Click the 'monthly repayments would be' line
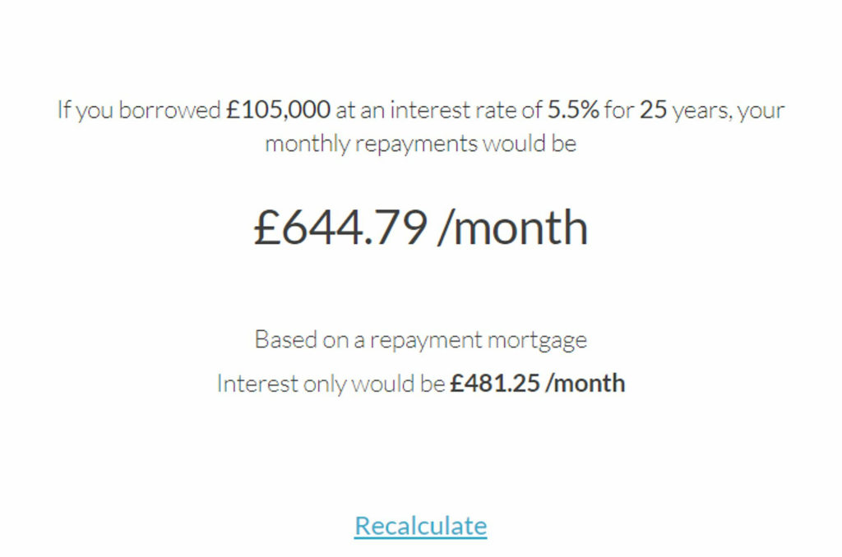The height and width of the screenshot is (557, 842). [421, 144]
